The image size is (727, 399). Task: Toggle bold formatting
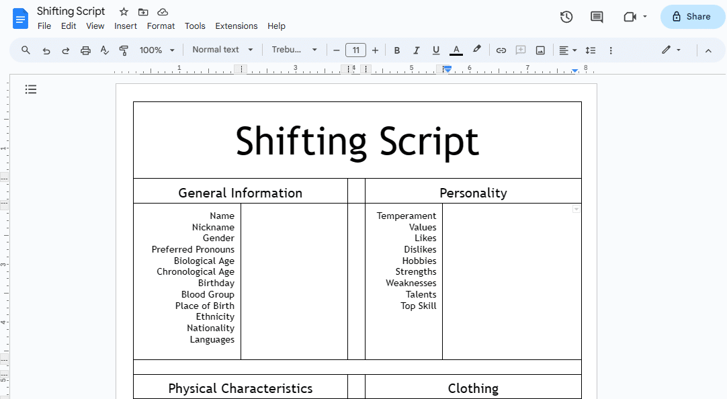pos(397,50)
